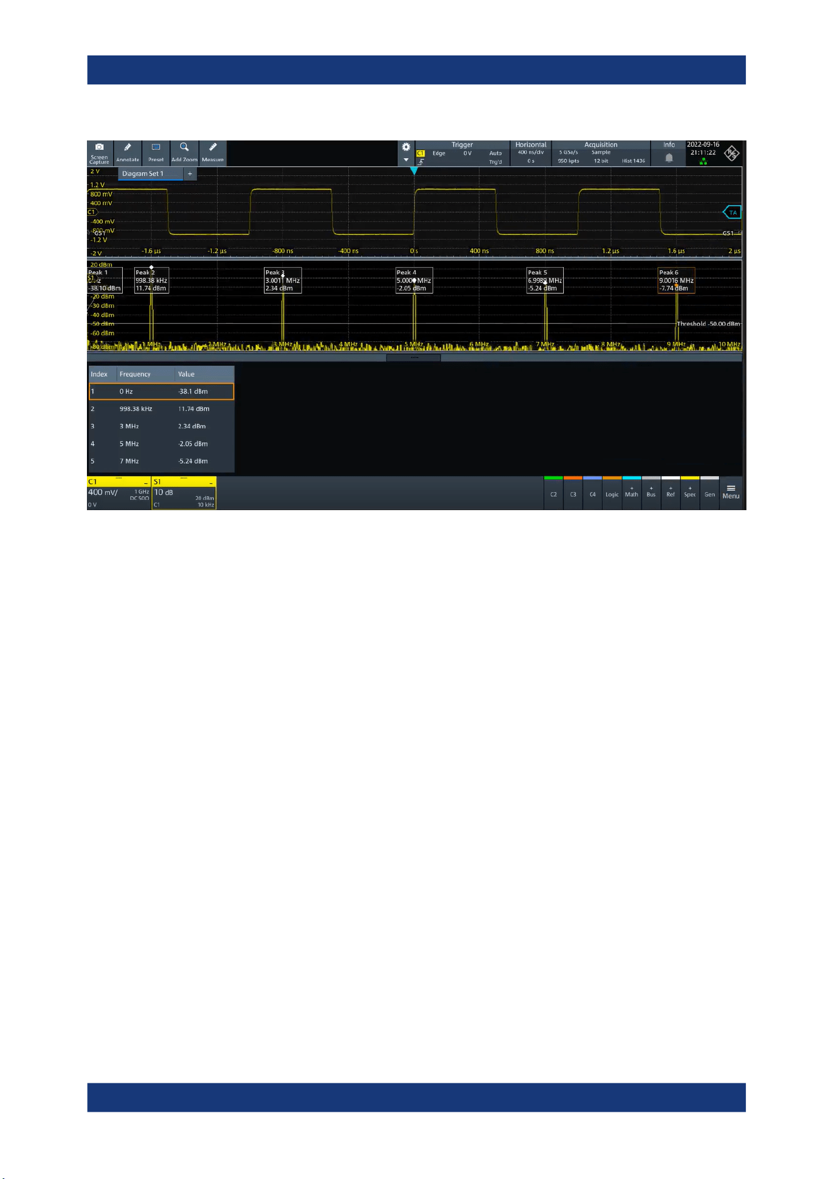Select the peak table row 3 MHz
The height and width of the screenshot is (1179, 834).
(x=161, y=426)
